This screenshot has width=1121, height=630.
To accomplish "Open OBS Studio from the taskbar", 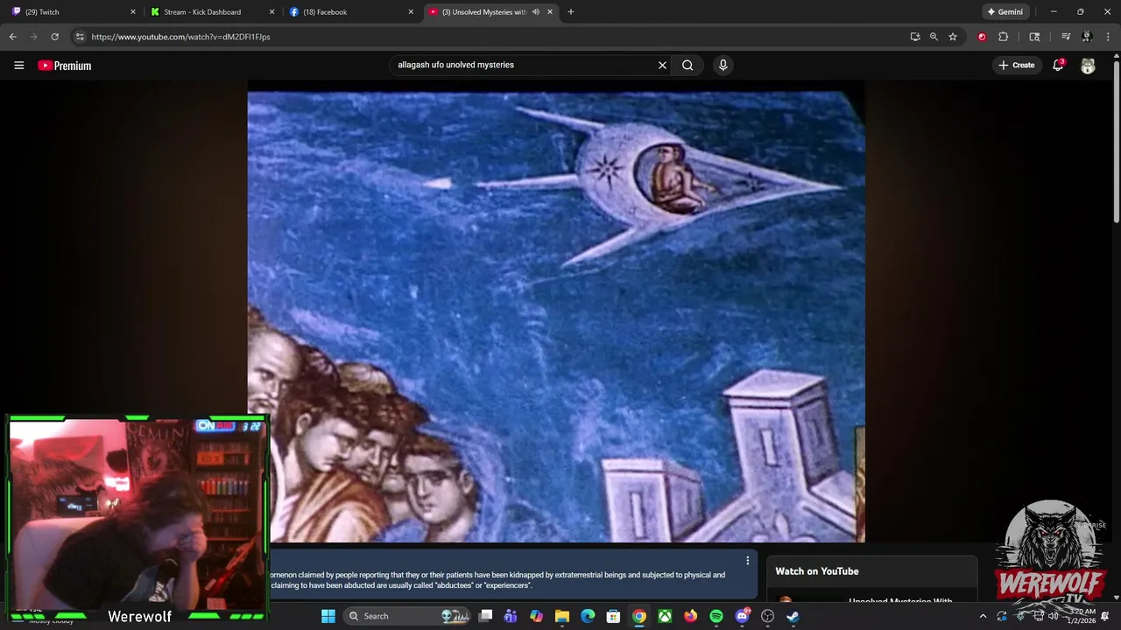I will (768, 616).
